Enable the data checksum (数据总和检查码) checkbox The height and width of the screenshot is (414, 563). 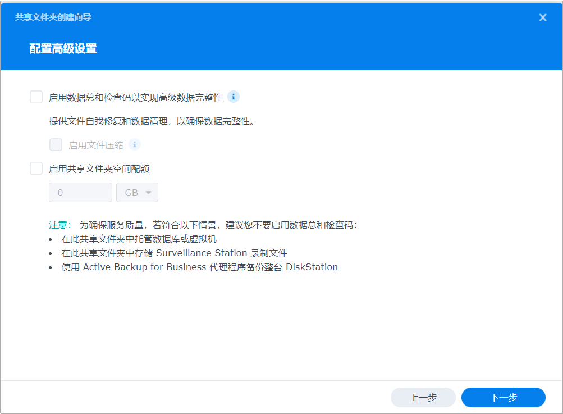(36, 97)
